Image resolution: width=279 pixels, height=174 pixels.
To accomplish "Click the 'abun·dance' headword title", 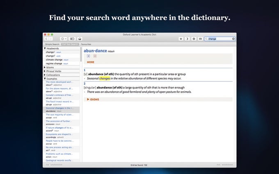I will (95, 51).
